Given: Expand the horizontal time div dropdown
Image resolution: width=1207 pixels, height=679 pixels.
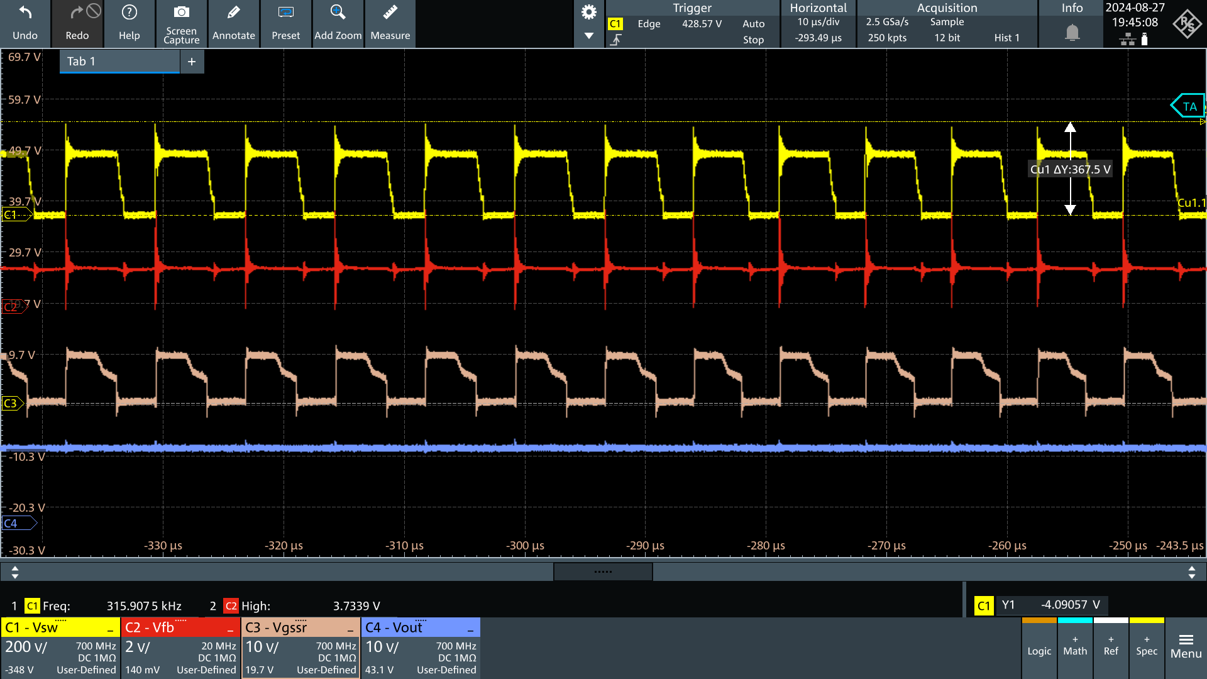Looking at the screenshot, I should (x=816, y=23).
